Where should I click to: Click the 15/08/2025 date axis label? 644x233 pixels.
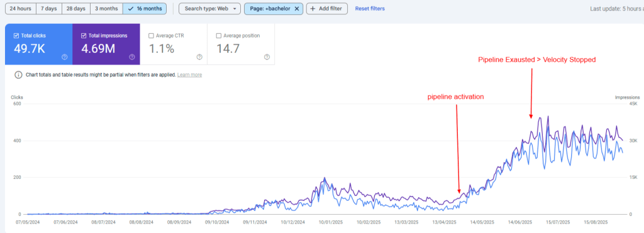tap(596, 222)
